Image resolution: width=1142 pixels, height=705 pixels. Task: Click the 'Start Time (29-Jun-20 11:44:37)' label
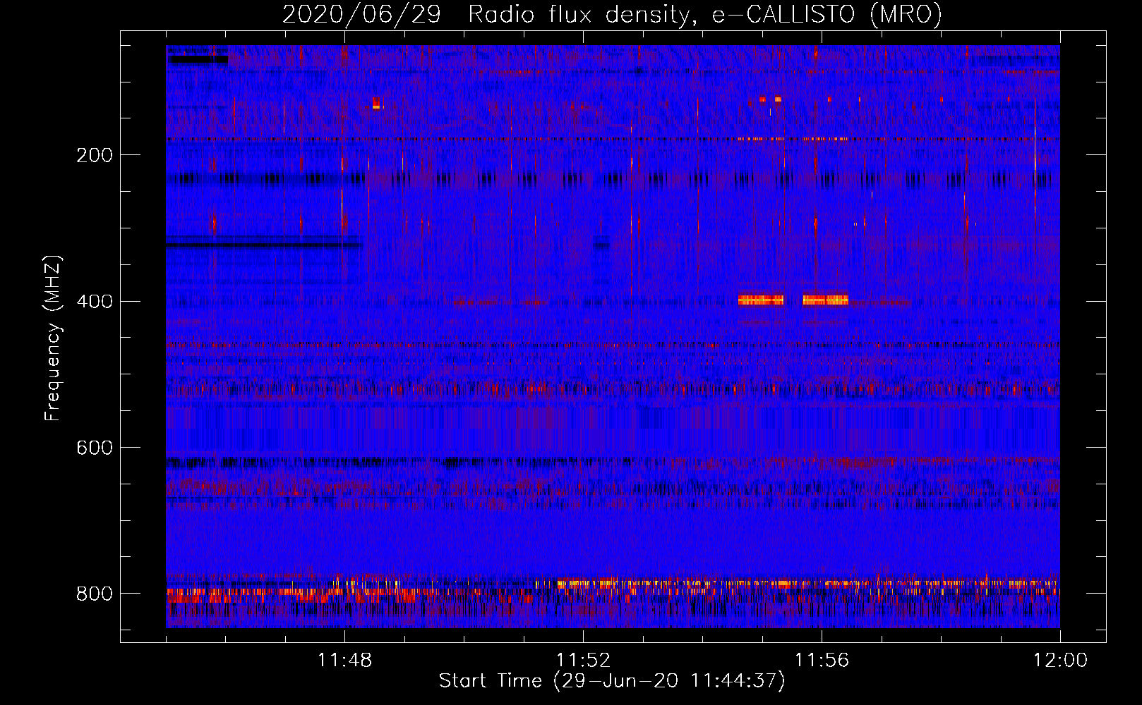pos(612,681)
